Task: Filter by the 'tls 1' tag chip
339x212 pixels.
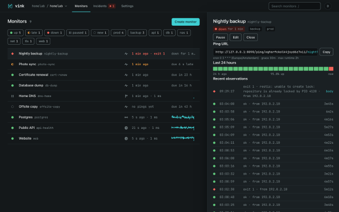Action: coord(28,41)
